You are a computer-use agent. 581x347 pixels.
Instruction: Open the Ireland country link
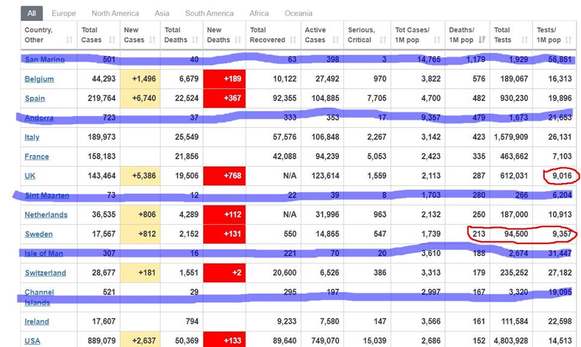tap(37, 322)
